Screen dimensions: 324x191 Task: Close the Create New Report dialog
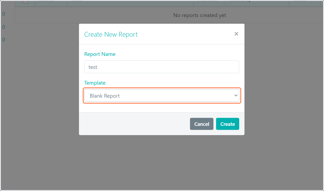(236, 34)
